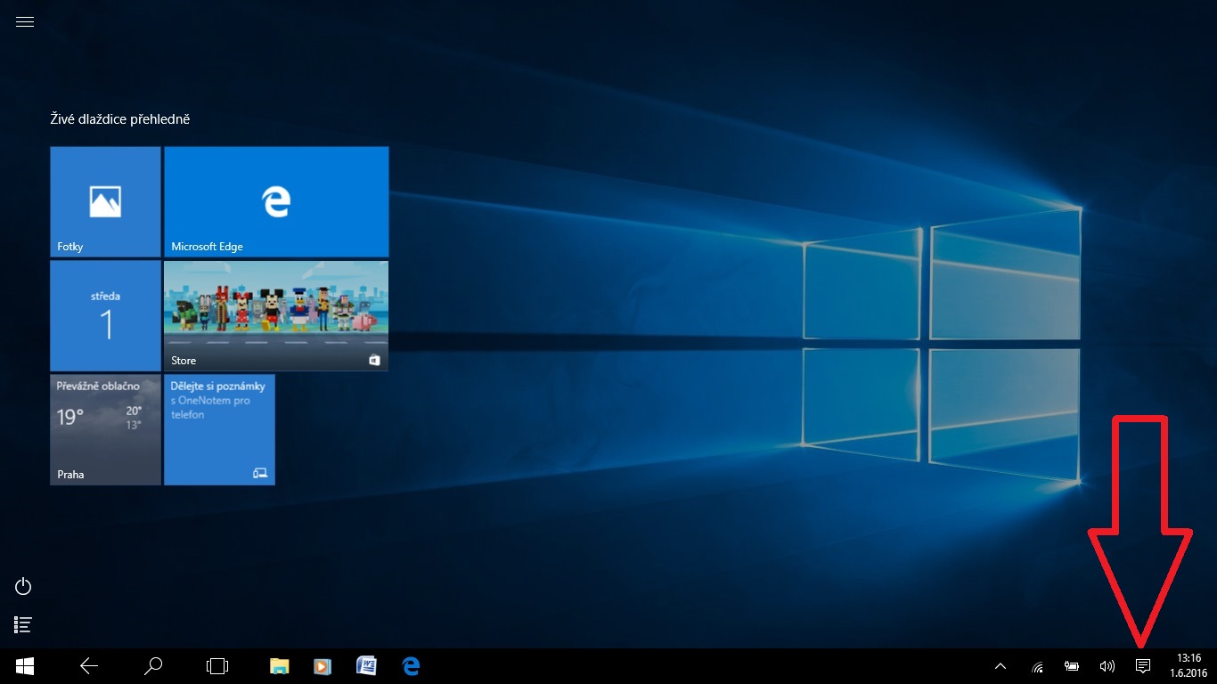
Task: Open the OneNote tile 'Dělejte si poznámky'
Action: coord(219,429)
